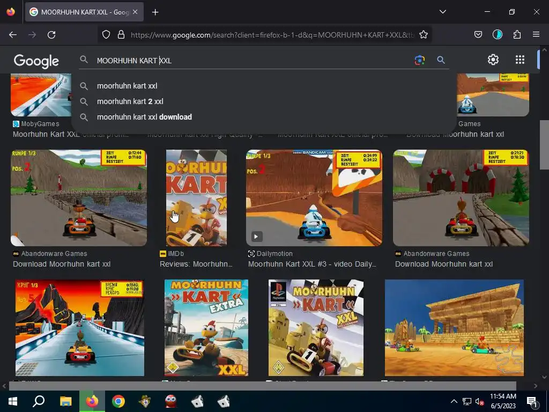Show hidden system tray icons
Viewport: 549px width, 412px height.
point(454,401)
